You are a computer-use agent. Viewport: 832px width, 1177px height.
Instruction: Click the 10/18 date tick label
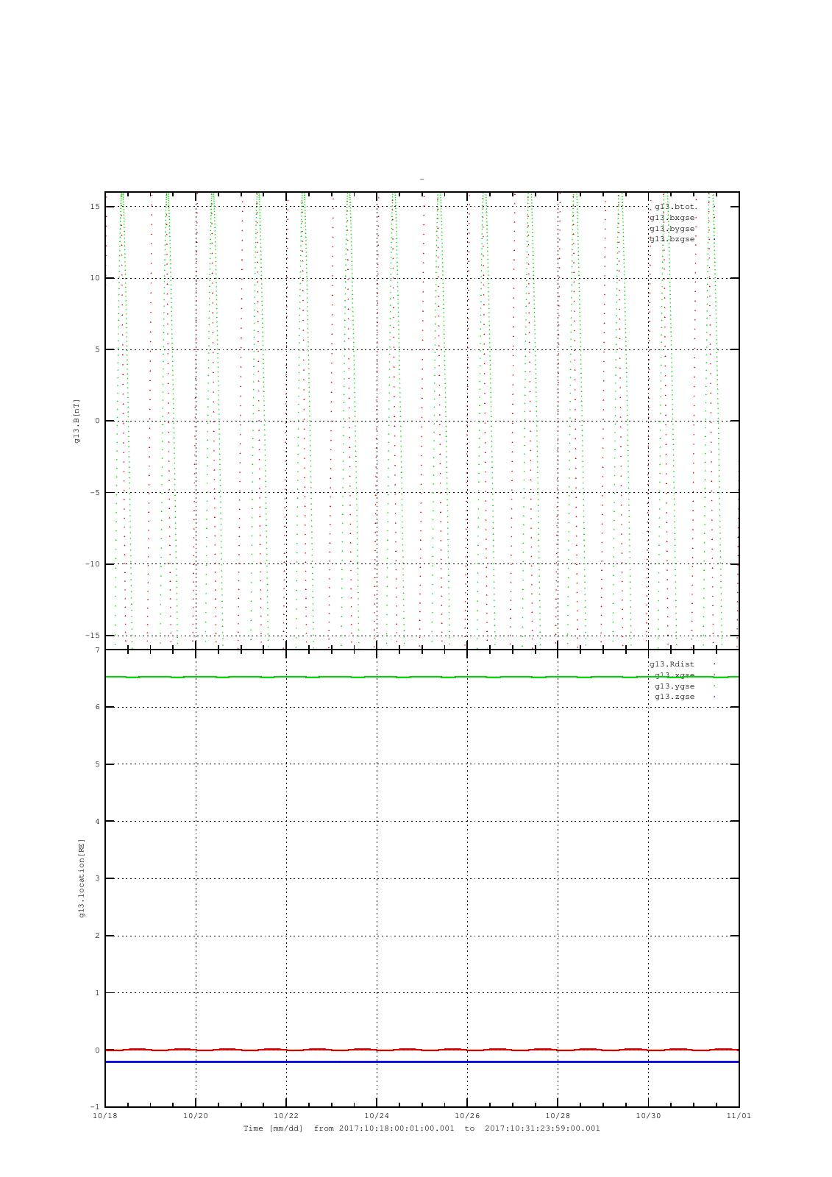click(105, 1116)
